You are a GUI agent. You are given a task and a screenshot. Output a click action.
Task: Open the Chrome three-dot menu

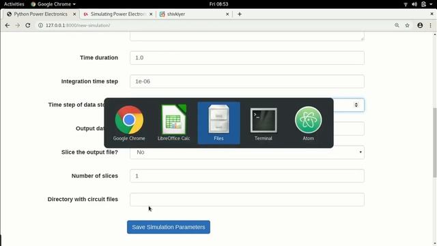430,25
